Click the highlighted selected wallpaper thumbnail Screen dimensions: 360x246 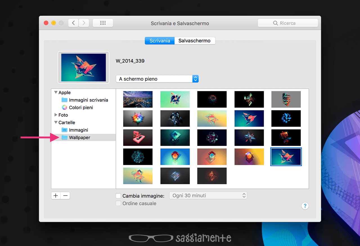286,157
